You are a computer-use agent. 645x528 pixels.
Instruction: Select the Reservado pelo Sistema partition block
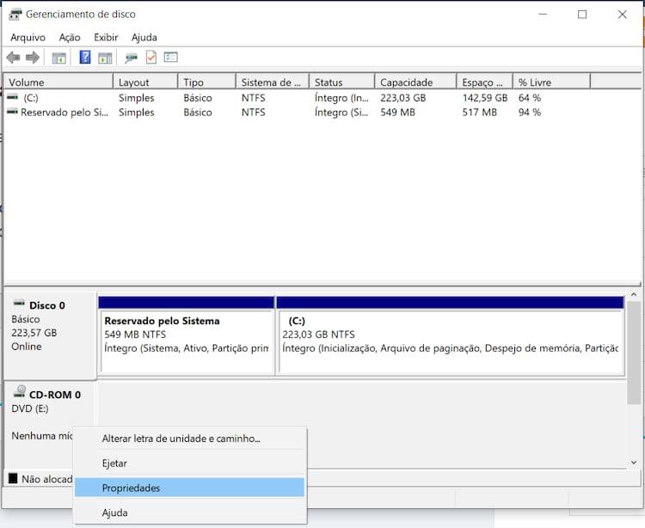(x=187, y=335)
